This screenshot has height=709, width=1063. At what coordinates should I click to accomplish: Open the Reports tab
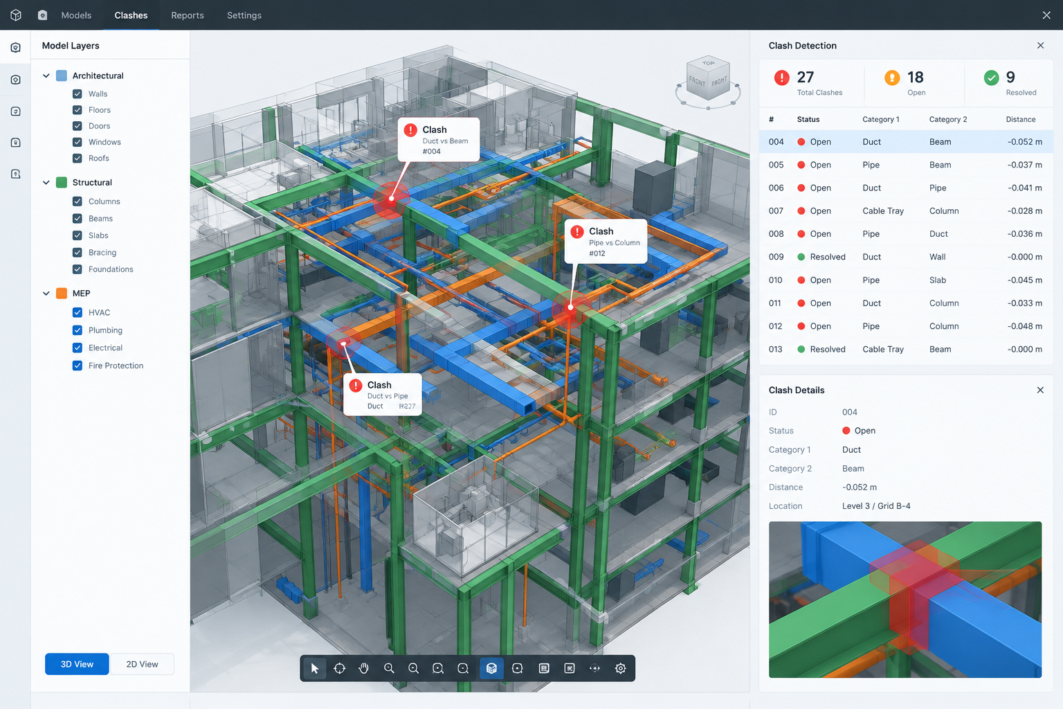click(x=188, y=15)
